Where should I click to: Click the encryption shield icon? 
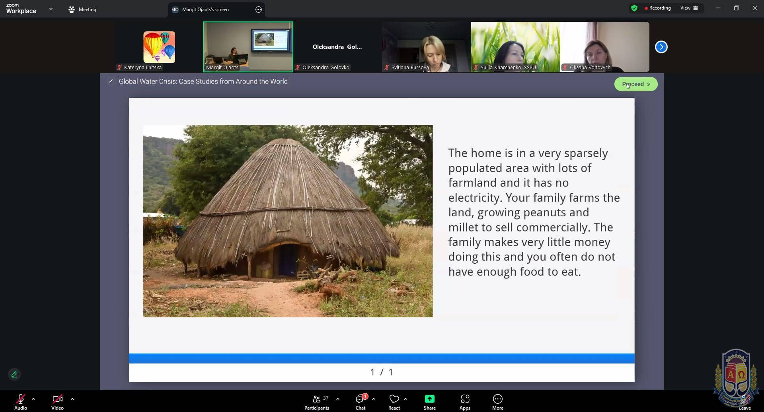634,8
